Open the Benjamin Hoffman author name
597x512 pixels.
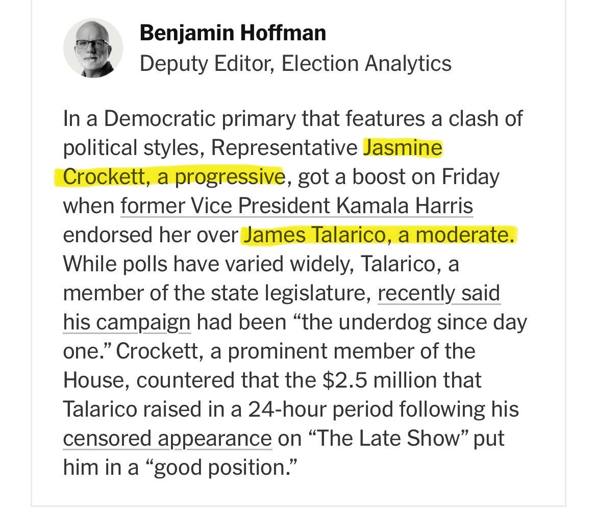(x=233, y=33)
